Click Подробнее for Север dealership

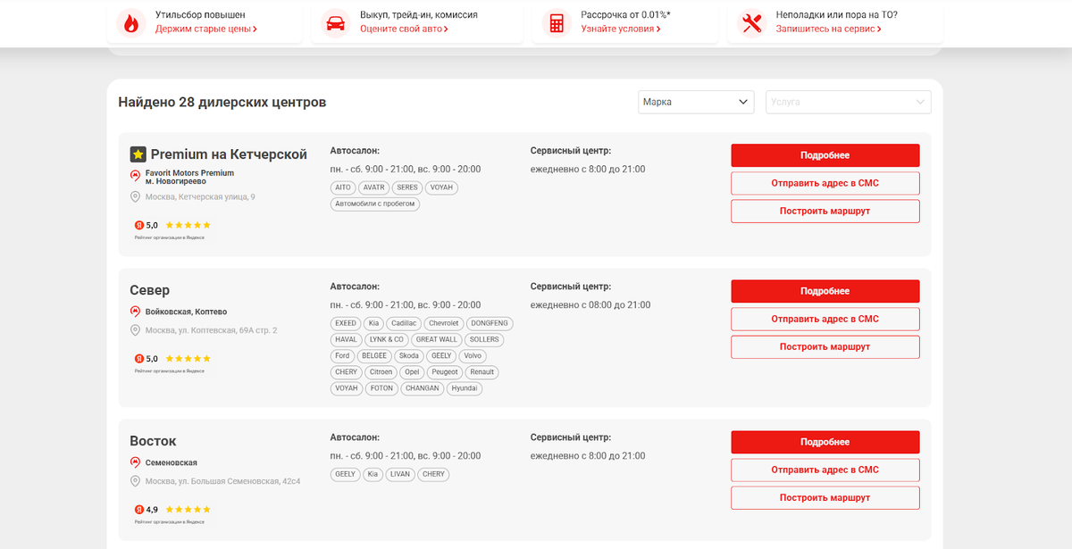825,291
